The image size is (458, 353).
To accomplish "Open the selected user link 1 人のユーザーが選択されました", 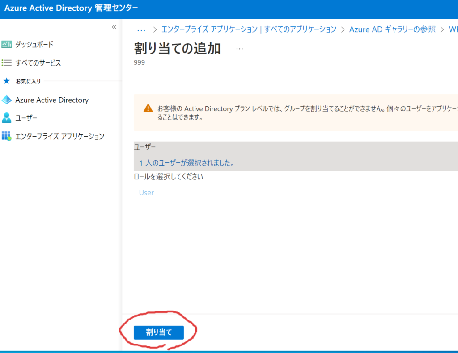I will coord(187,163).
